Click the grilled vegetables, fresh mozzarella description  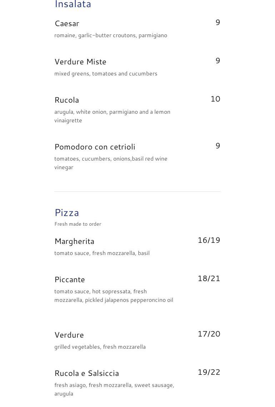tap(100, 347)
